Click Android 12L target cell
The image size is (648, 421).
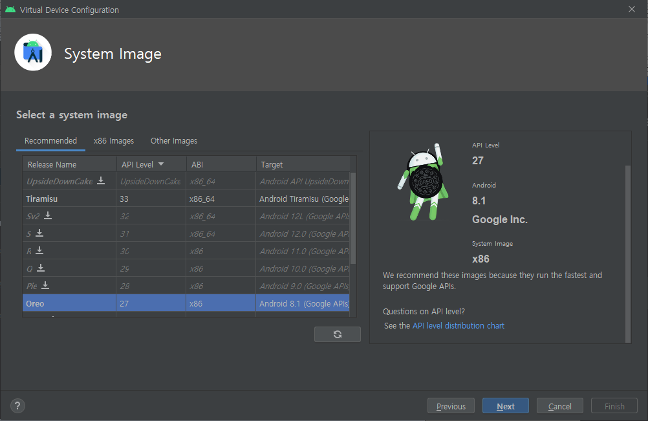(303, 216)
